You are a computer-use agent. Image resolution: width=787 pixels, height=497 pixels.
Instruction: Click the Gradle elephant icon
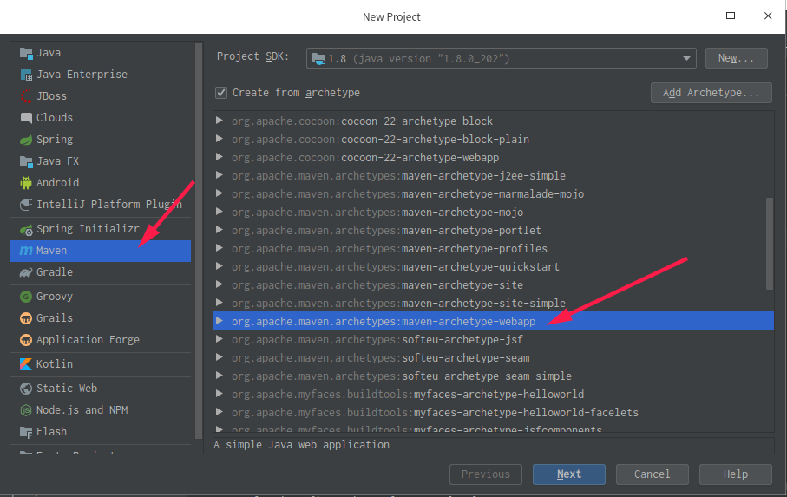click(26, 272)
